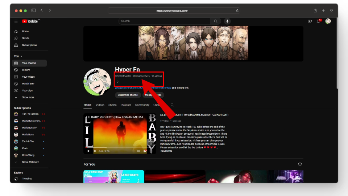348x196 pixels.
Task: Open a new browser tab
Action: 323,11
